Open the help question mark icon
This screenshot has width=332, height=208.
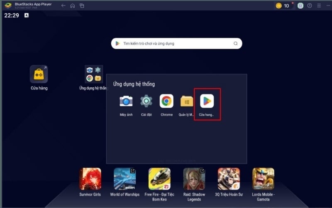click(x=310, y=6)
